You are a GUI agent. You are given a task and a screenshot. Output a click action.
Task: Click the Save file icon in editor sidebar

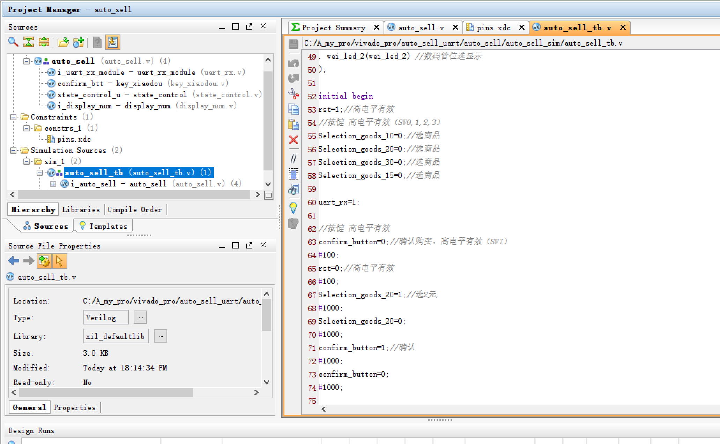click(294, 44)
